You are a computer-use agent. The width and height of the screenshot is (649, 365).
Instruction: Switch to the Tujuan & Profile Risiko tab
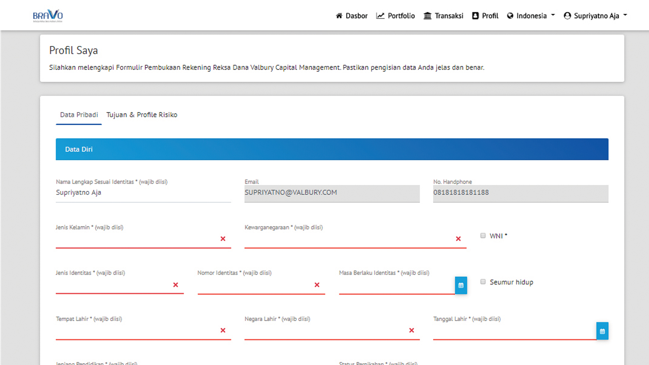pos(142,115)
